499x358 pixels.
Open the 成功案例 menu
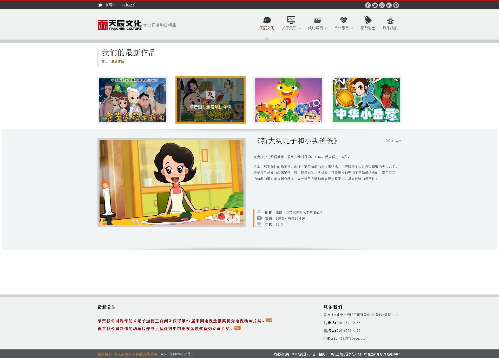pos(315,28)
